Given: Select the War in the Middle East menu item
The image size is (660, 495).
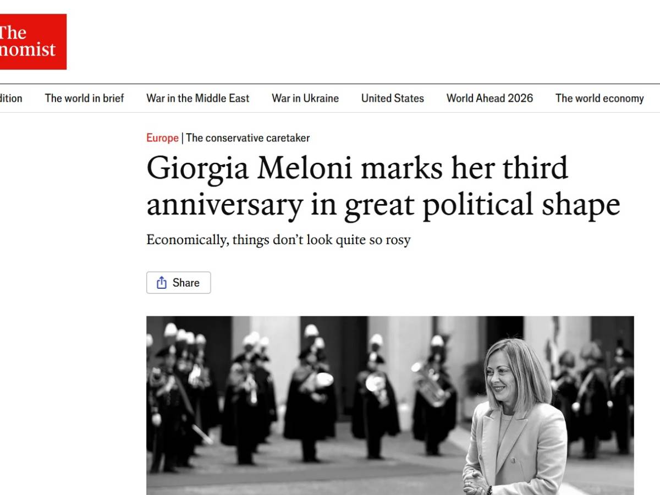Looking at the screenshot, I should (198, 98).
